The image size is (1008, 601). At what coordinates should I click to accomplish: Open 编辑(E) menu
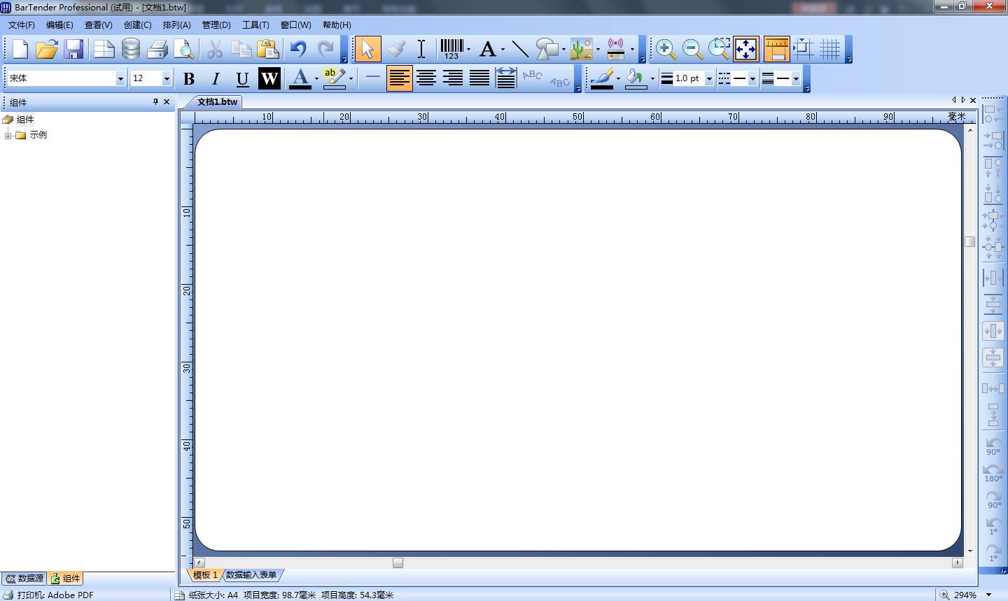(x=59, y=24)
